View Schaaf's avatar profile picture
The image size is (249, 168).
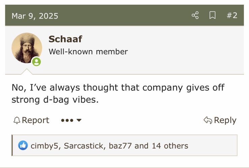[x=27, y=48]
